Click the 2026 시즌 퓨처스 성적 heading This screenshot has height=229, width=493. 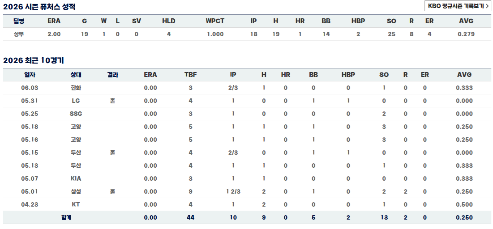point(39,7)
